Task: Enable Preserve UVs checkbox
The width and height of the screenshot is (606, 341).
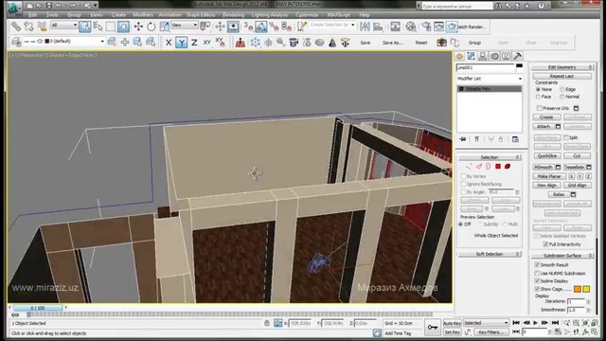Action: click(540, 108)
